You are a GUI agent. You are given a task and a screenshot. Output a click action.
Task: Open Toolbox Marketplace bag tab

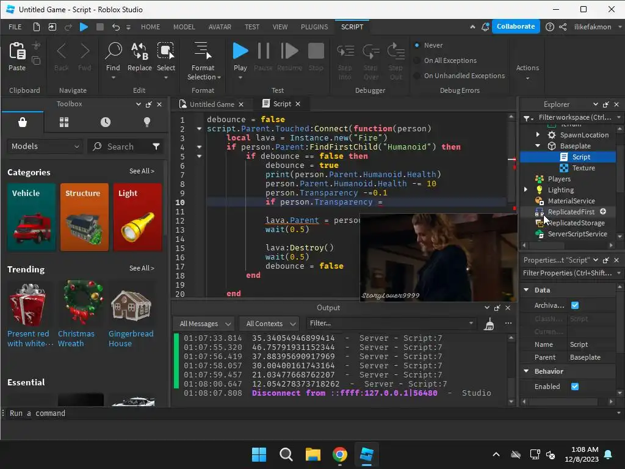23,122
